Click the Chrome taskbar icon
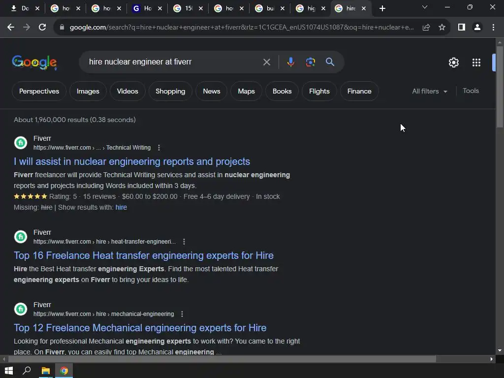 tap(64, 371)
